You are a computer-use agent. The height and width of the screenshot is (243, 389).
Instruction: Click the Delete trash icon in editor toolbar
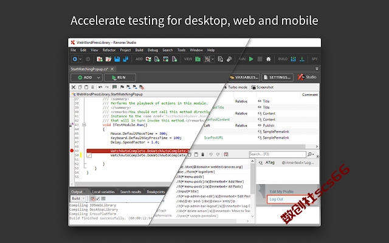[92, 87]
